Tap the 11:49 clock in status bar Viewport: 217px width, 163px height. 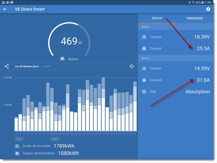click(207, 2)
